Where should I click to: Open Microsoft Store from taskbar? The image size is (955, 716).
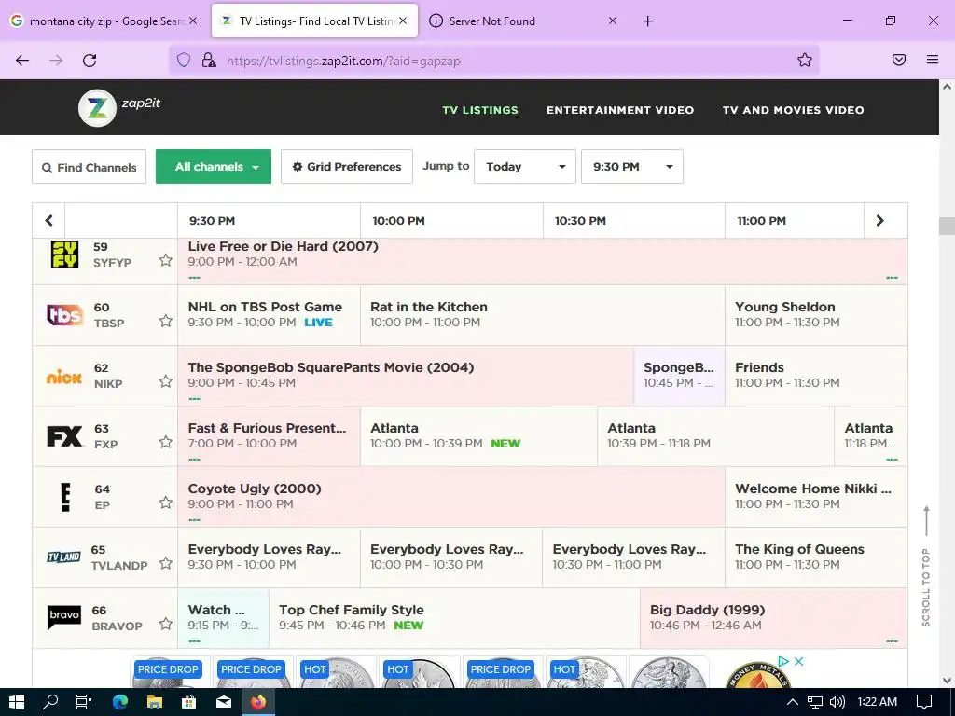click(188, 701)
